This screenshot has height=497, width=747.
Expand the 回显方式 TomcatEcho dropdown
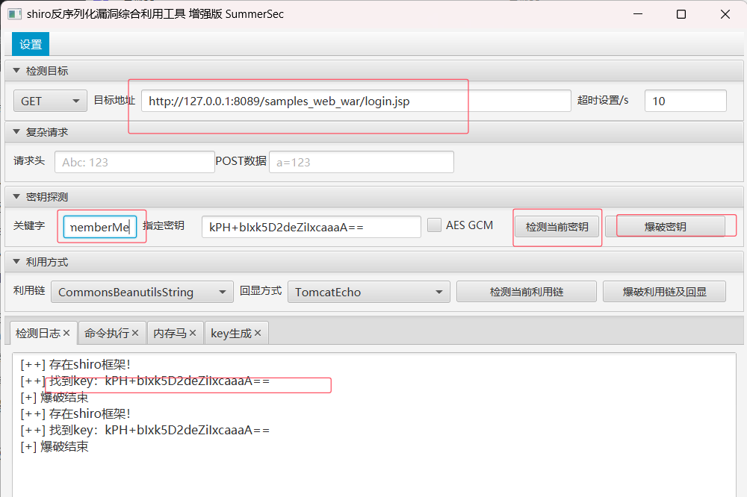tap(368, 293)
